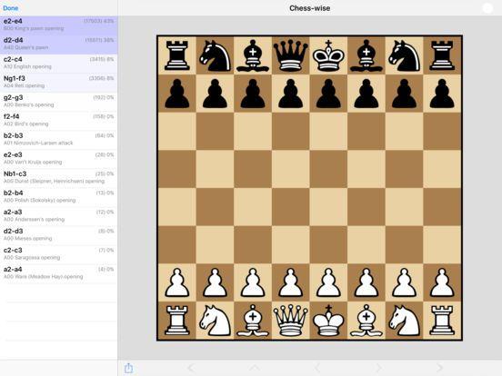The height and width of the screenshot is (376, 502).
Task: Select e2-e3 Van't Kruijs opening row
Action: (59, 159)
